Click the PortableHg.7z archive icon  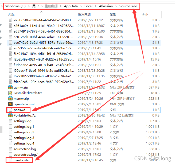(10, 115)
